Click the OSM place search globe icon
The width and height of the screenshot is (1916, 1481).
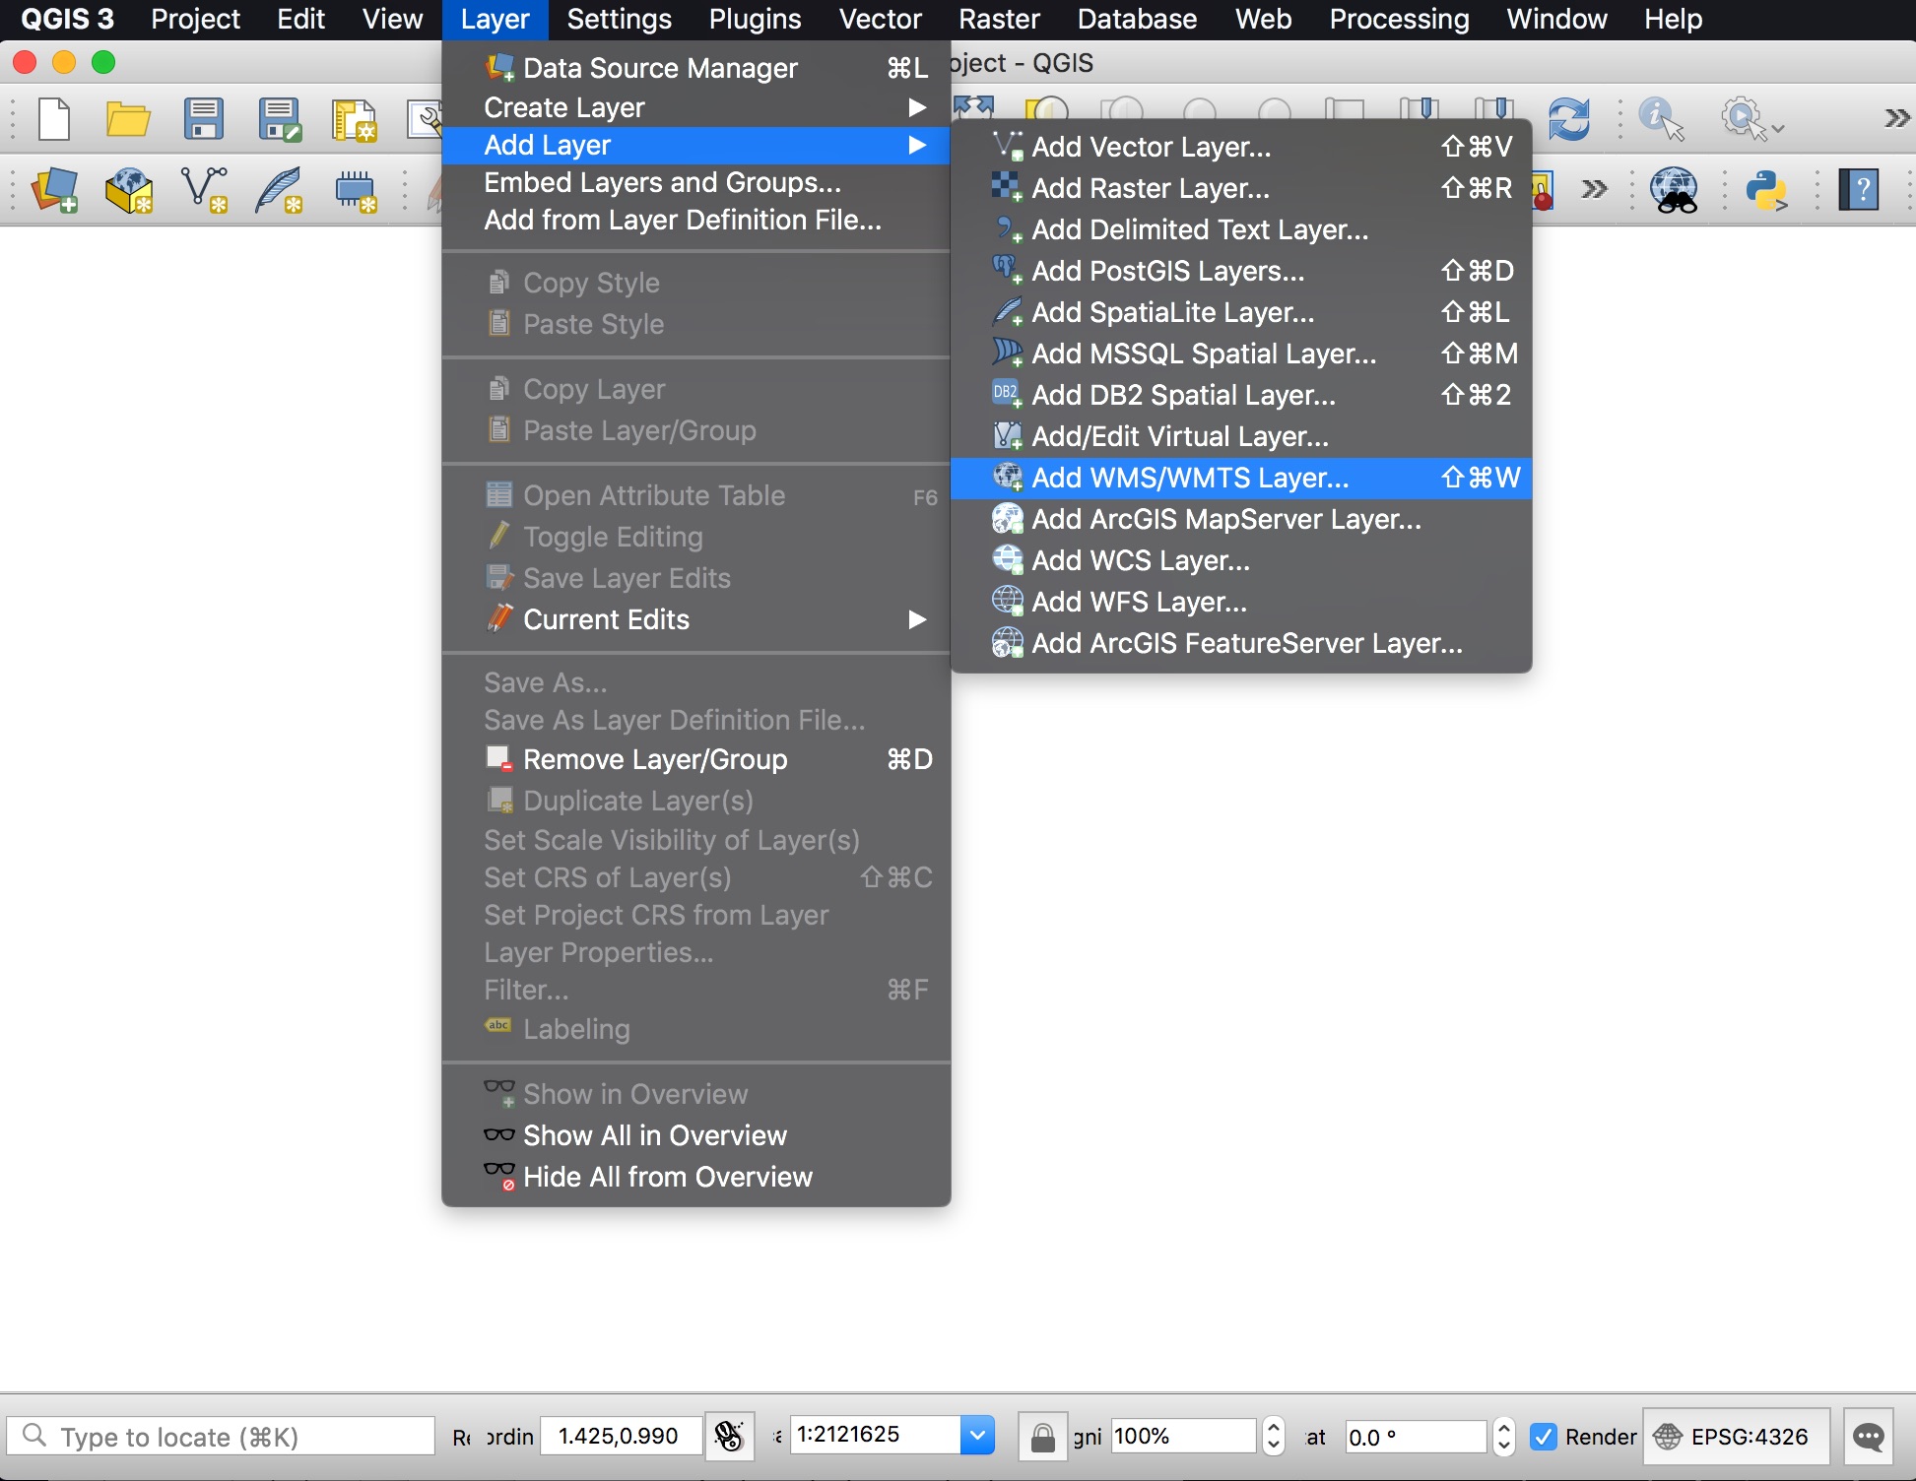pyautogui.click(x=1674, y=190)
